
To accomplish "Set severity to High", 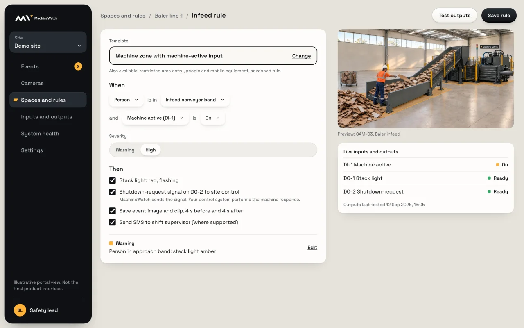I will 151,150.
